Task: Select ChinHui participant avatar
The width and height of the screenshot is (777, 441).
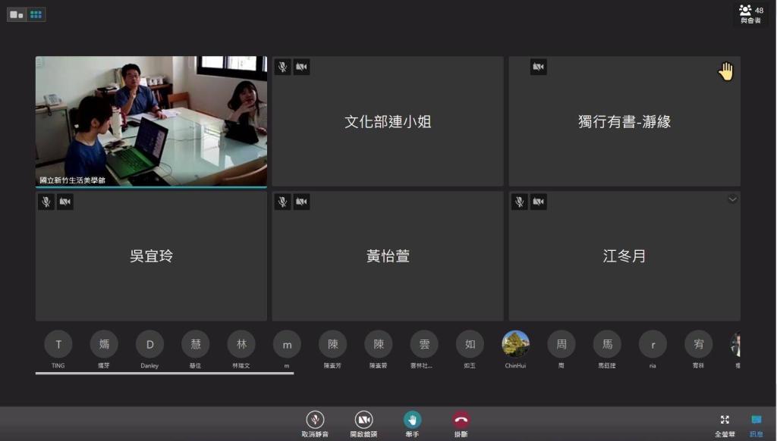Action: [515, 344]
